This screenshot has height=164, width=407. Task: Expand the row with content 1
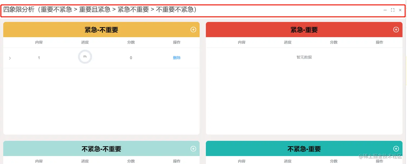click(x=10, y=58)
